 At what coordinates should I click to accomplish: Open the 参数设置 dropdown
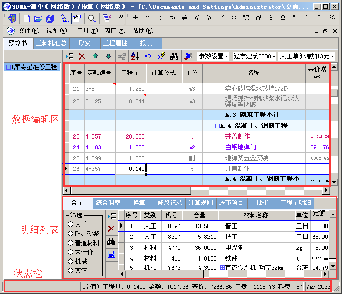tap(213, 56)
